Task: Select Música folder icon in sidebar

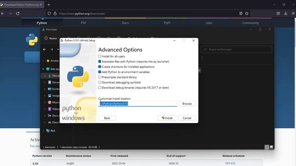Action: (x=49, y=102)
